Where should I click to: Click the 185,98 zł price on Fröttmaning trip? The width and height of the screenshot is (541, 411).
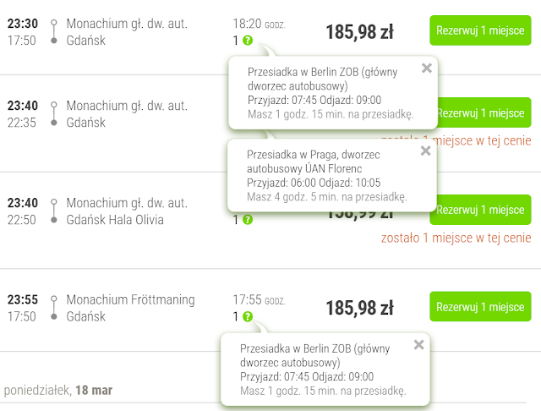[x=359, y=308]
